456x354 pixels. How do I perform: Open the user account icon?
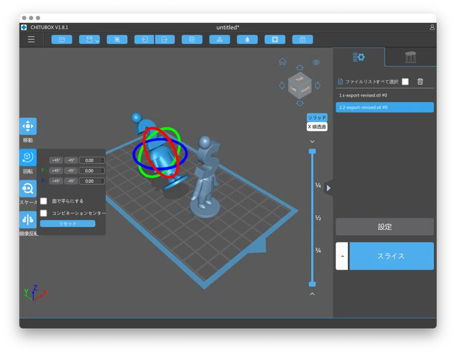click(432, 27)
